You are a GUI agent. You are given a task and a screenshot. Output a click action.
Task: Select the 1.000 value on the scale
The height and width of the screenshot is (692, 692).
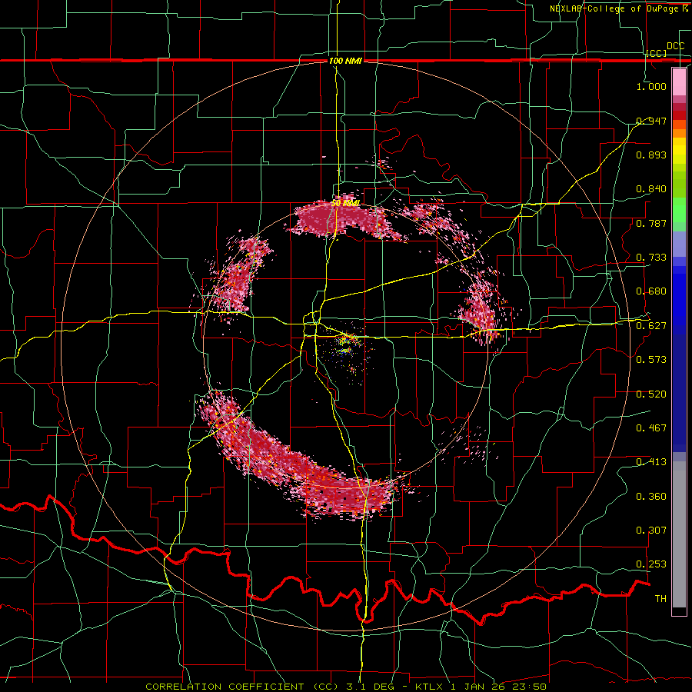(x=651, y=86)
